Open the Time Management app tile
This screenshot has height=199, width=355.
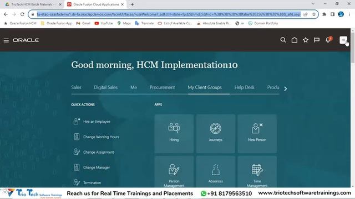pyautogui.click(x=257, y=172)
